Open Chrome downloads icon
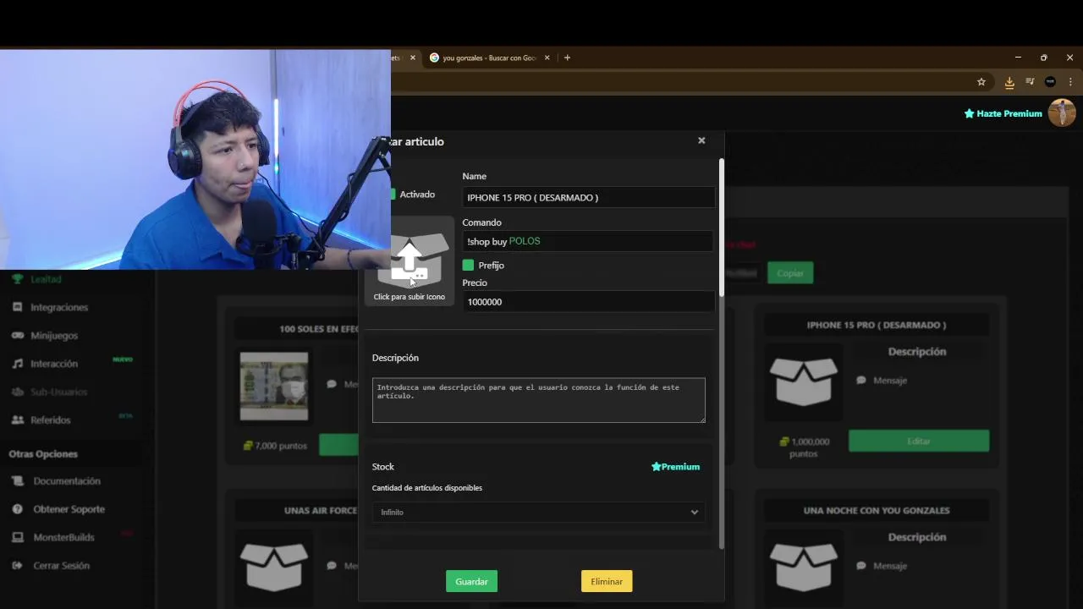Viewport: 1083px width, 609px height. [x=1009, y=82]
